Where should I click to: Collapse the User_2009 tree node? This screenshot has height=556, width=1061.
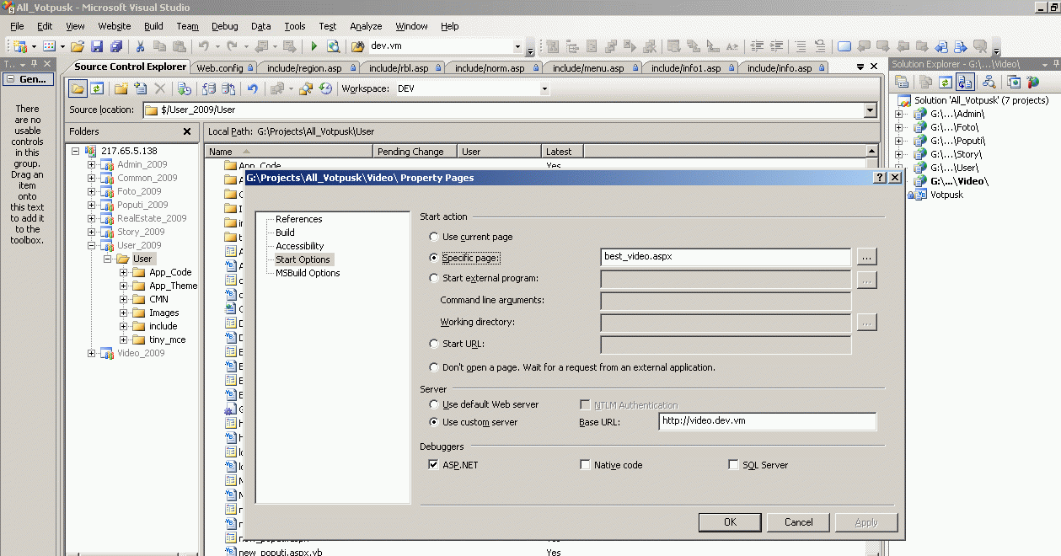pos(91,245)
